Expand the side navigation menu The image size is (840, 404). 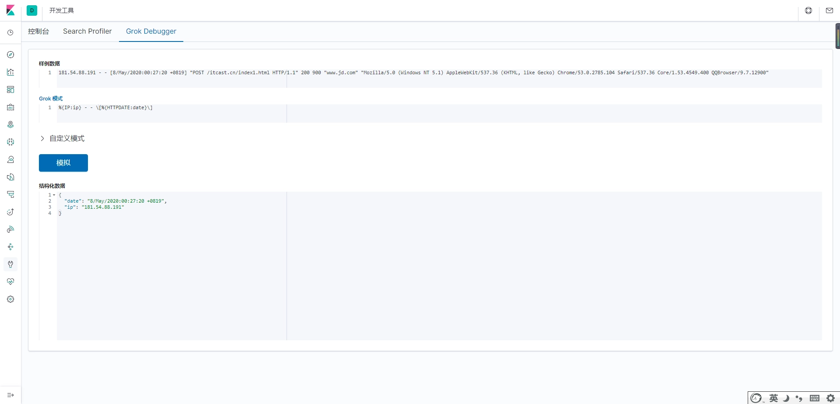(10, 395)
